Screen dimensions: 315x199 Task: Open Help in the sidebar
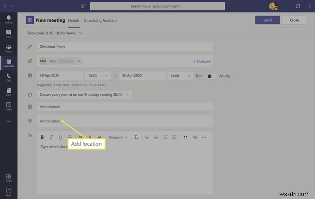click(x=9, y=192)
